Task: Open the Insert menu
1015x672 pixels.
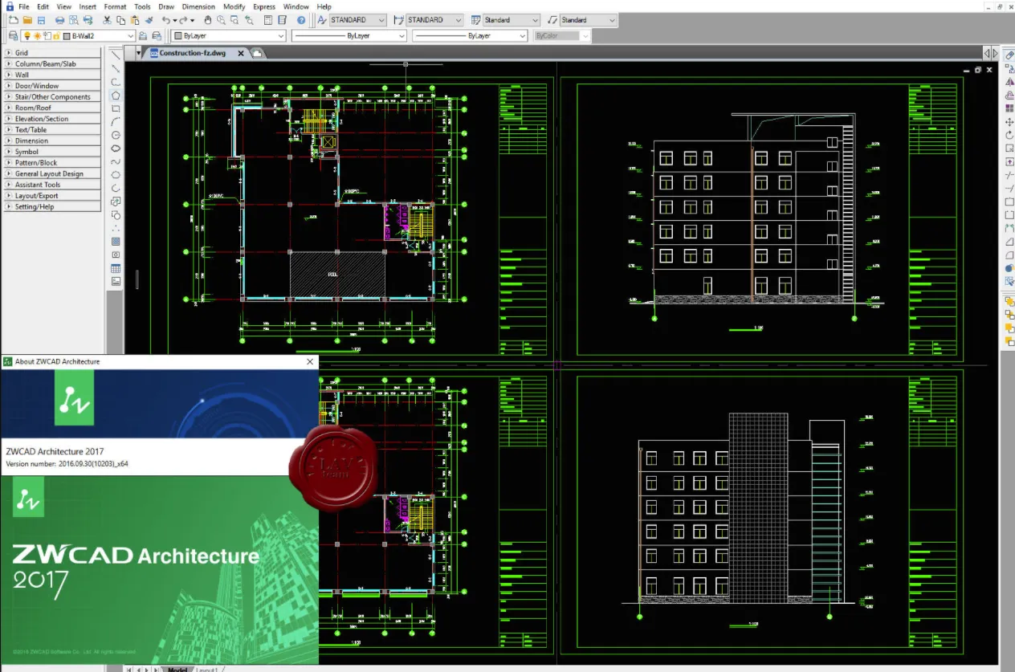Action: coord(88,6)
